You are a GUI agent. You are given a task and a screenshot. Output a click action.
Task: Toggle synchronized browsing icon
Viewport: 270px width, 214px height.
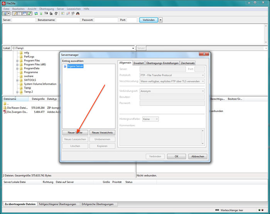pos(73,13)
